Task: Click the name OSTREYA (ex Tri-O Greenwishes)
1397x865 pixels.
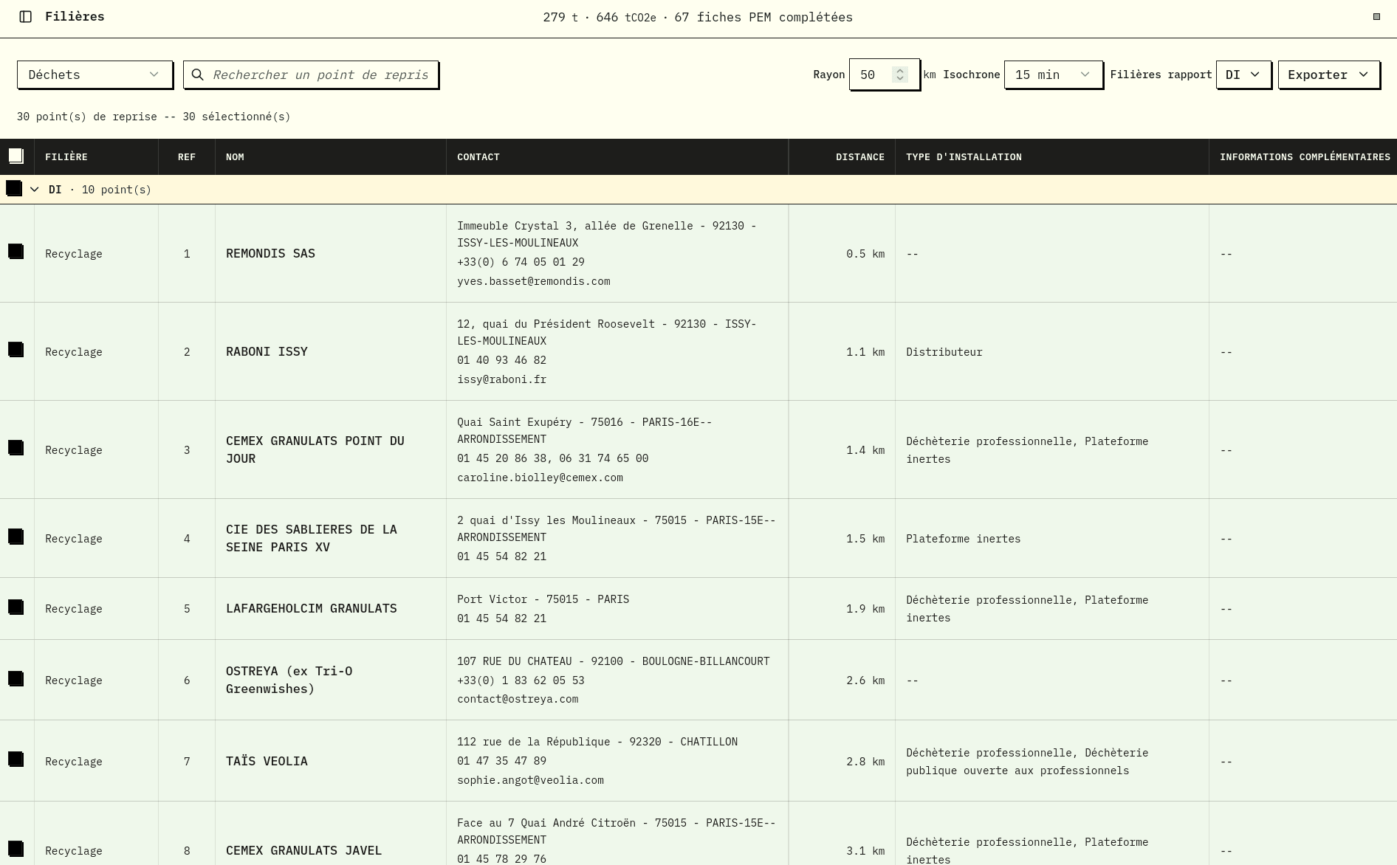Action: click(289, 680)
